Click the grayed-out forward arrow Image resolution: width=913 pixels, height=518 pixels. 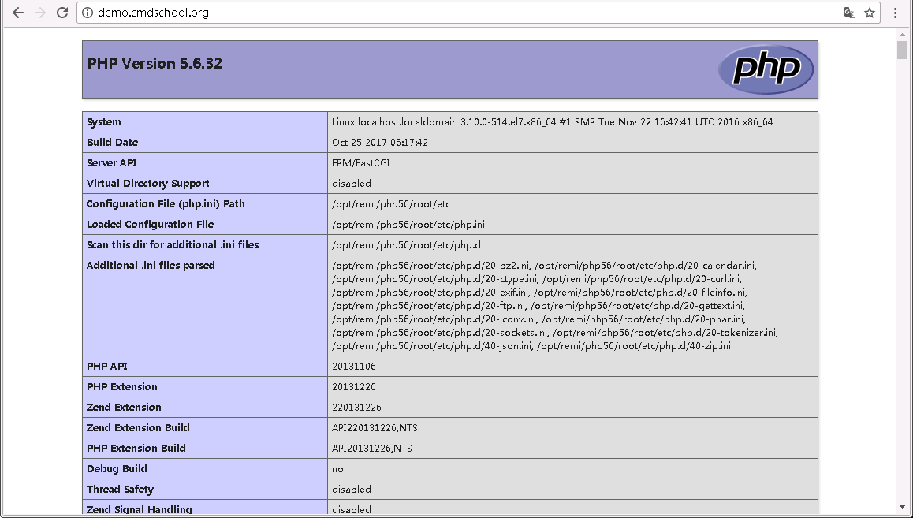point(40,13)
